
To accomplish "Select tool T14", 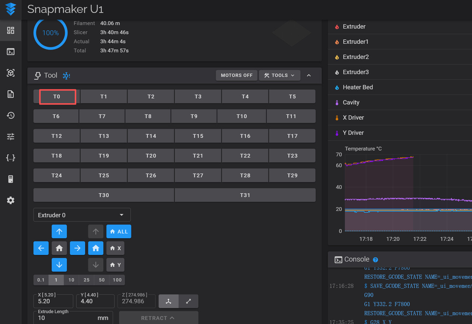I will coord(151,136).
